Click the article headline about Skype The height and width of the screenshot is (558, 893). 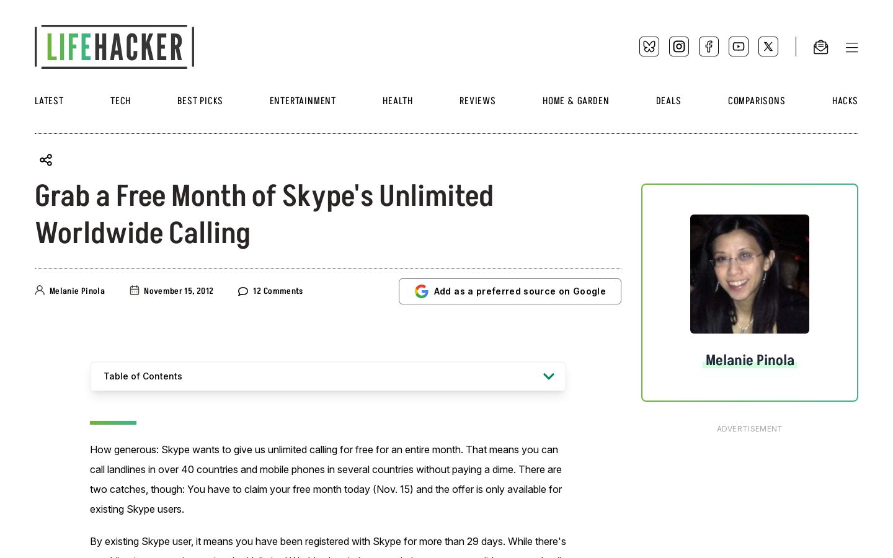pyautogui.click(x=264, y=215)
